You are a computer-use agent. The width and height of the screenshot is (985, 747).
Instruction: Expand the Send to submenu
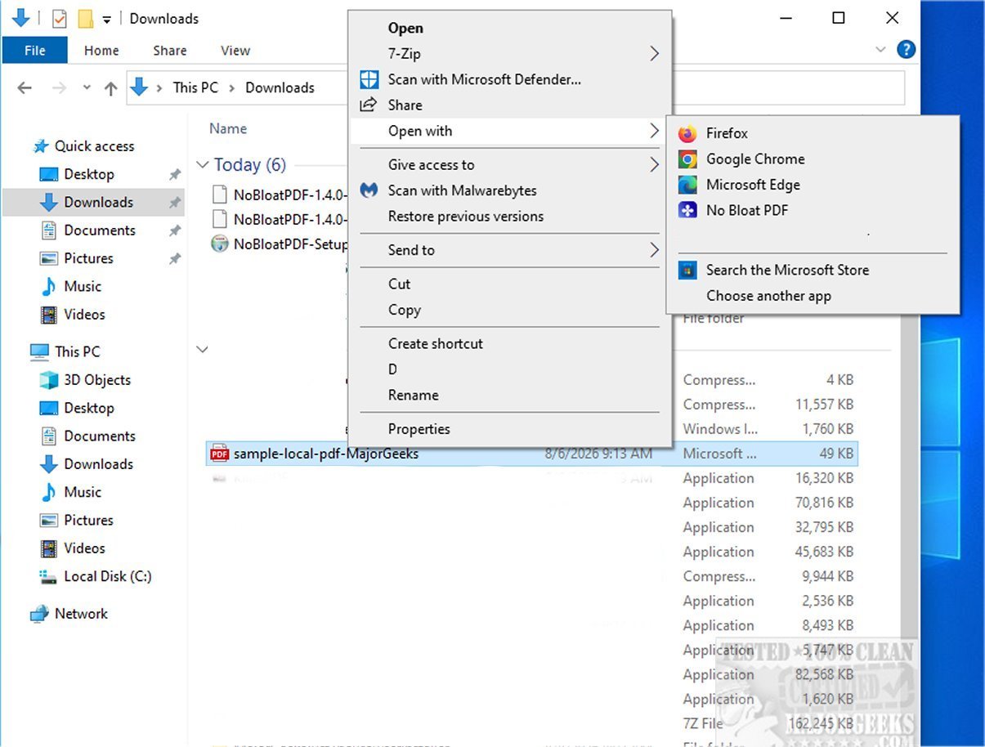(654, 250)
